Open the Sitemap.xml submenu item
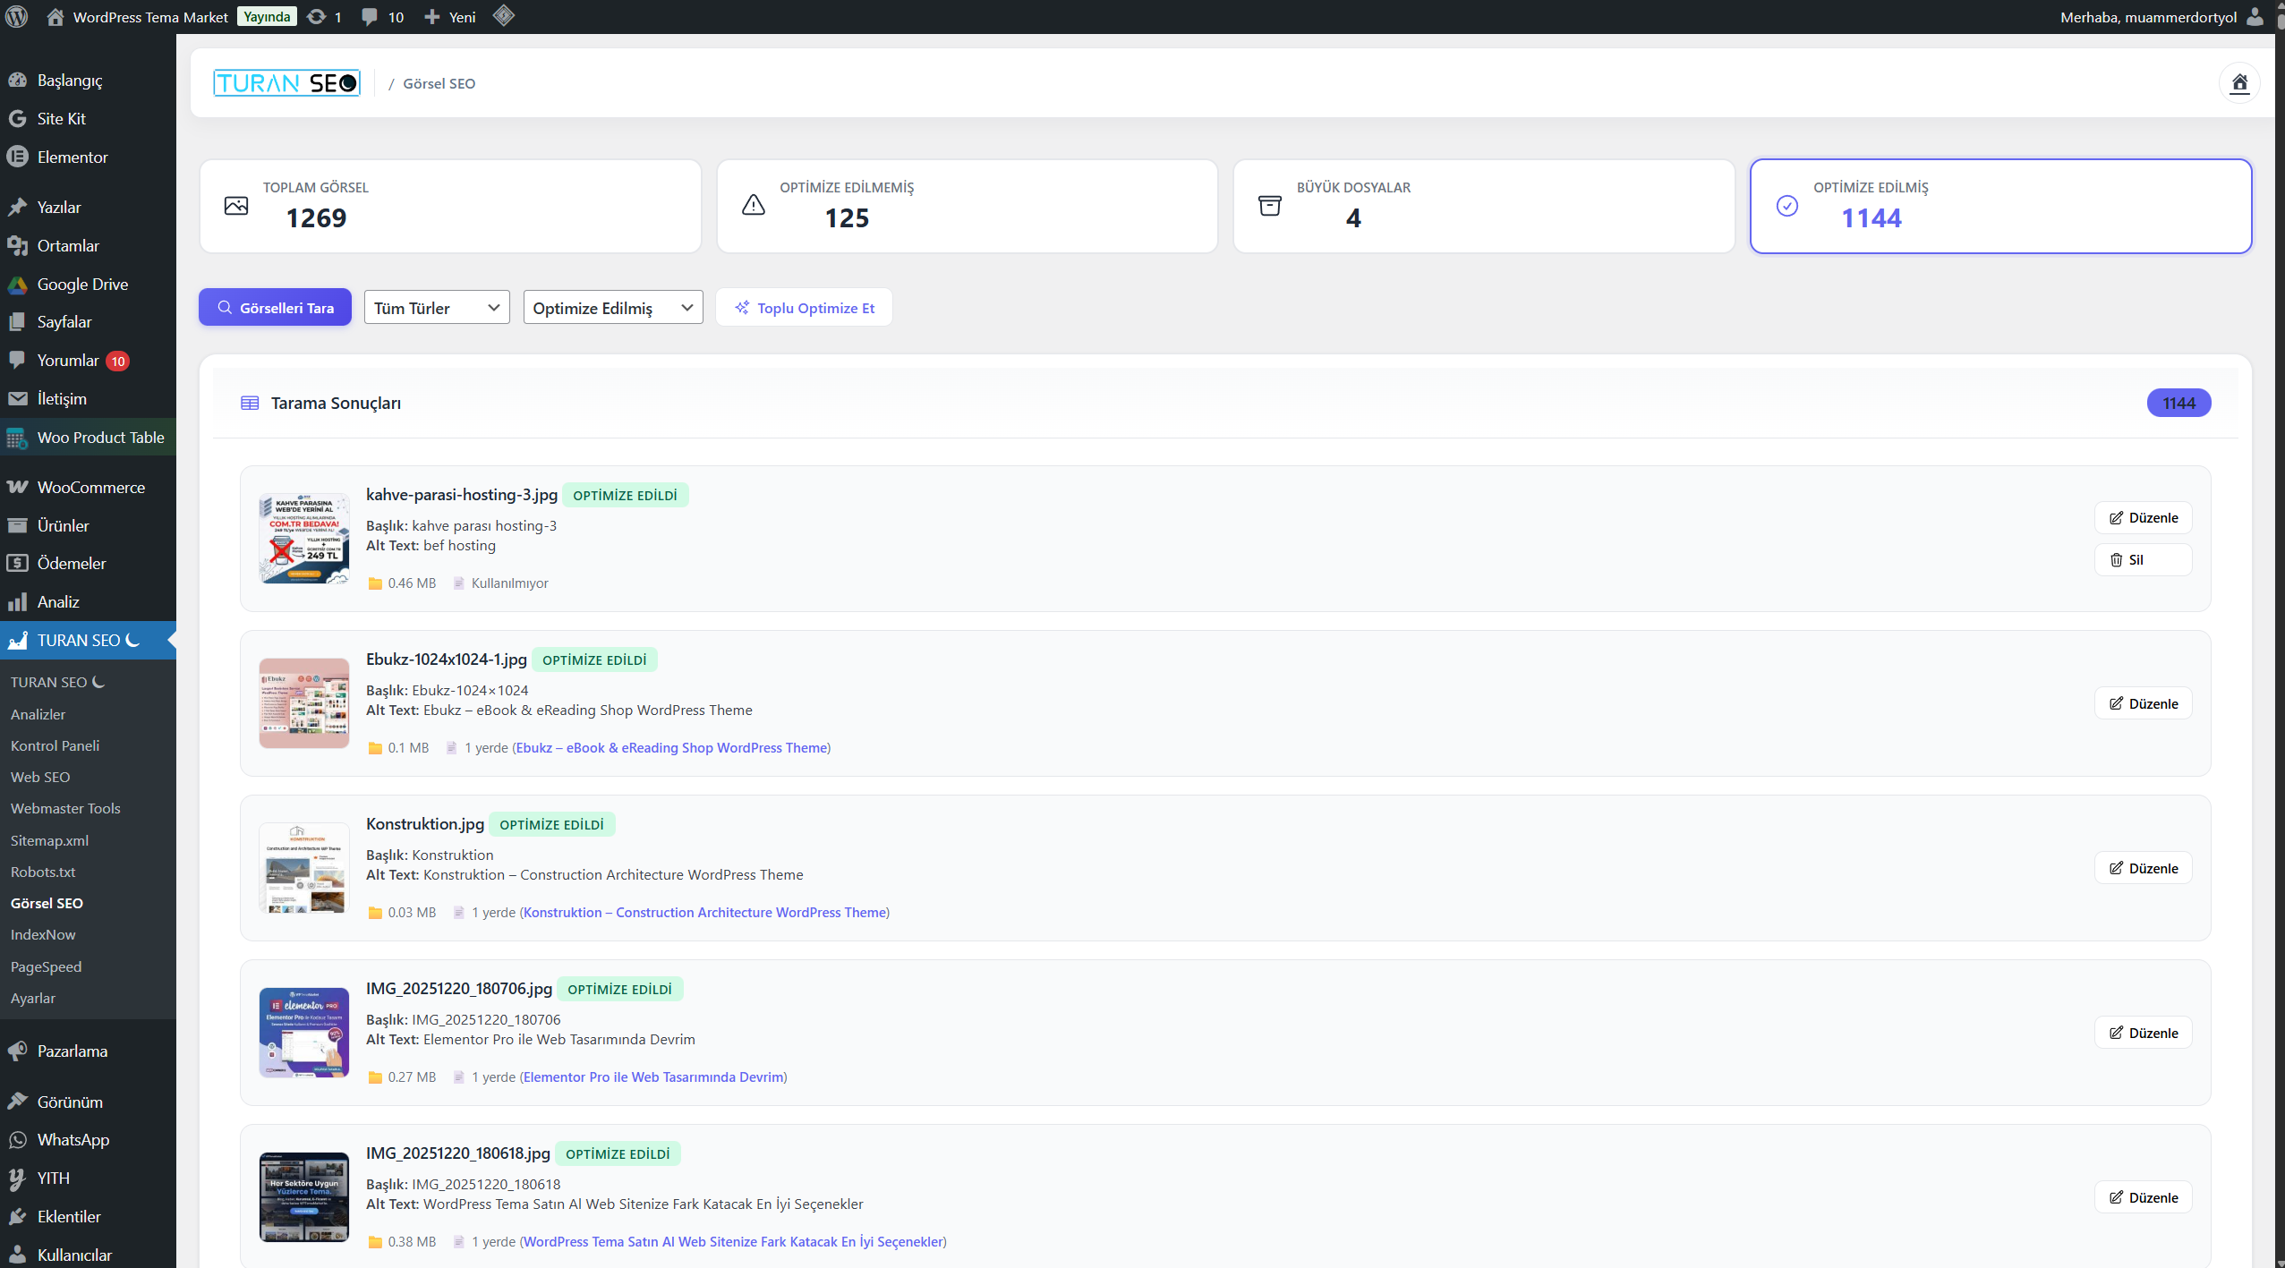 point(49,840)
